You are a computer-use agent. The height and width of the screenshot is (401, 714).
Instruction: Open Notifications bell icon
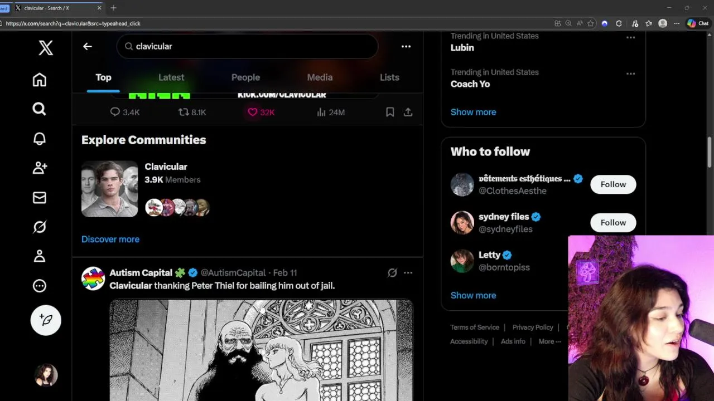click(x=39, y=139)
